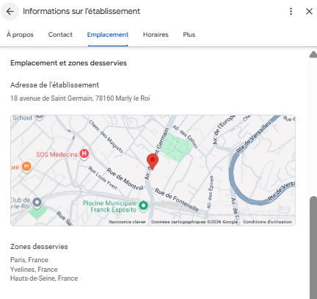Switch to the Horaires tab
317x299 pixels.
[x=156, y=35]
